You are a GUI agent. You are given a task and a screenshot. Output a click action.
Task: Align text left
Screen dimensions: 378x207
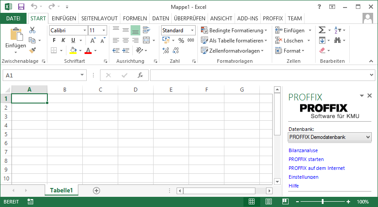tap(116, 40)
